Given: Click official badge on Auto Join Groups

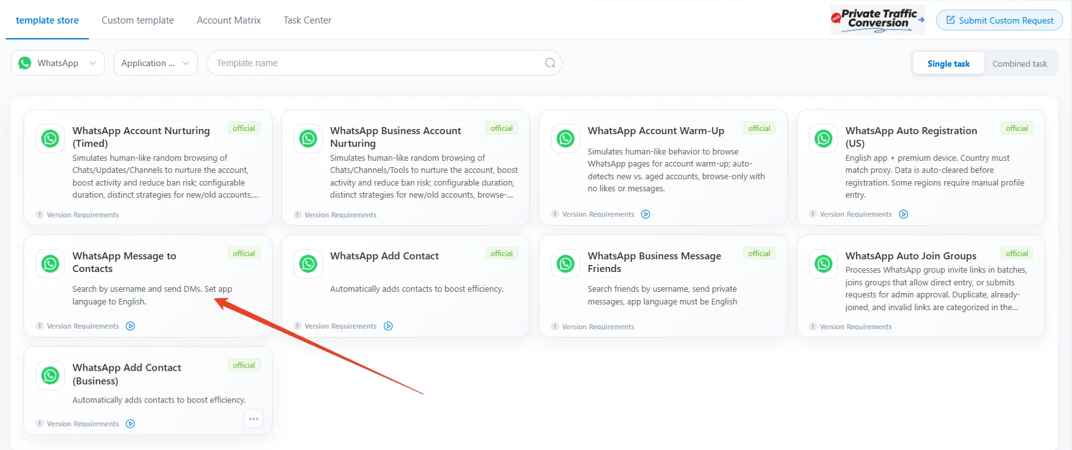Looking at the screenshot, I should pos(1017,254).
